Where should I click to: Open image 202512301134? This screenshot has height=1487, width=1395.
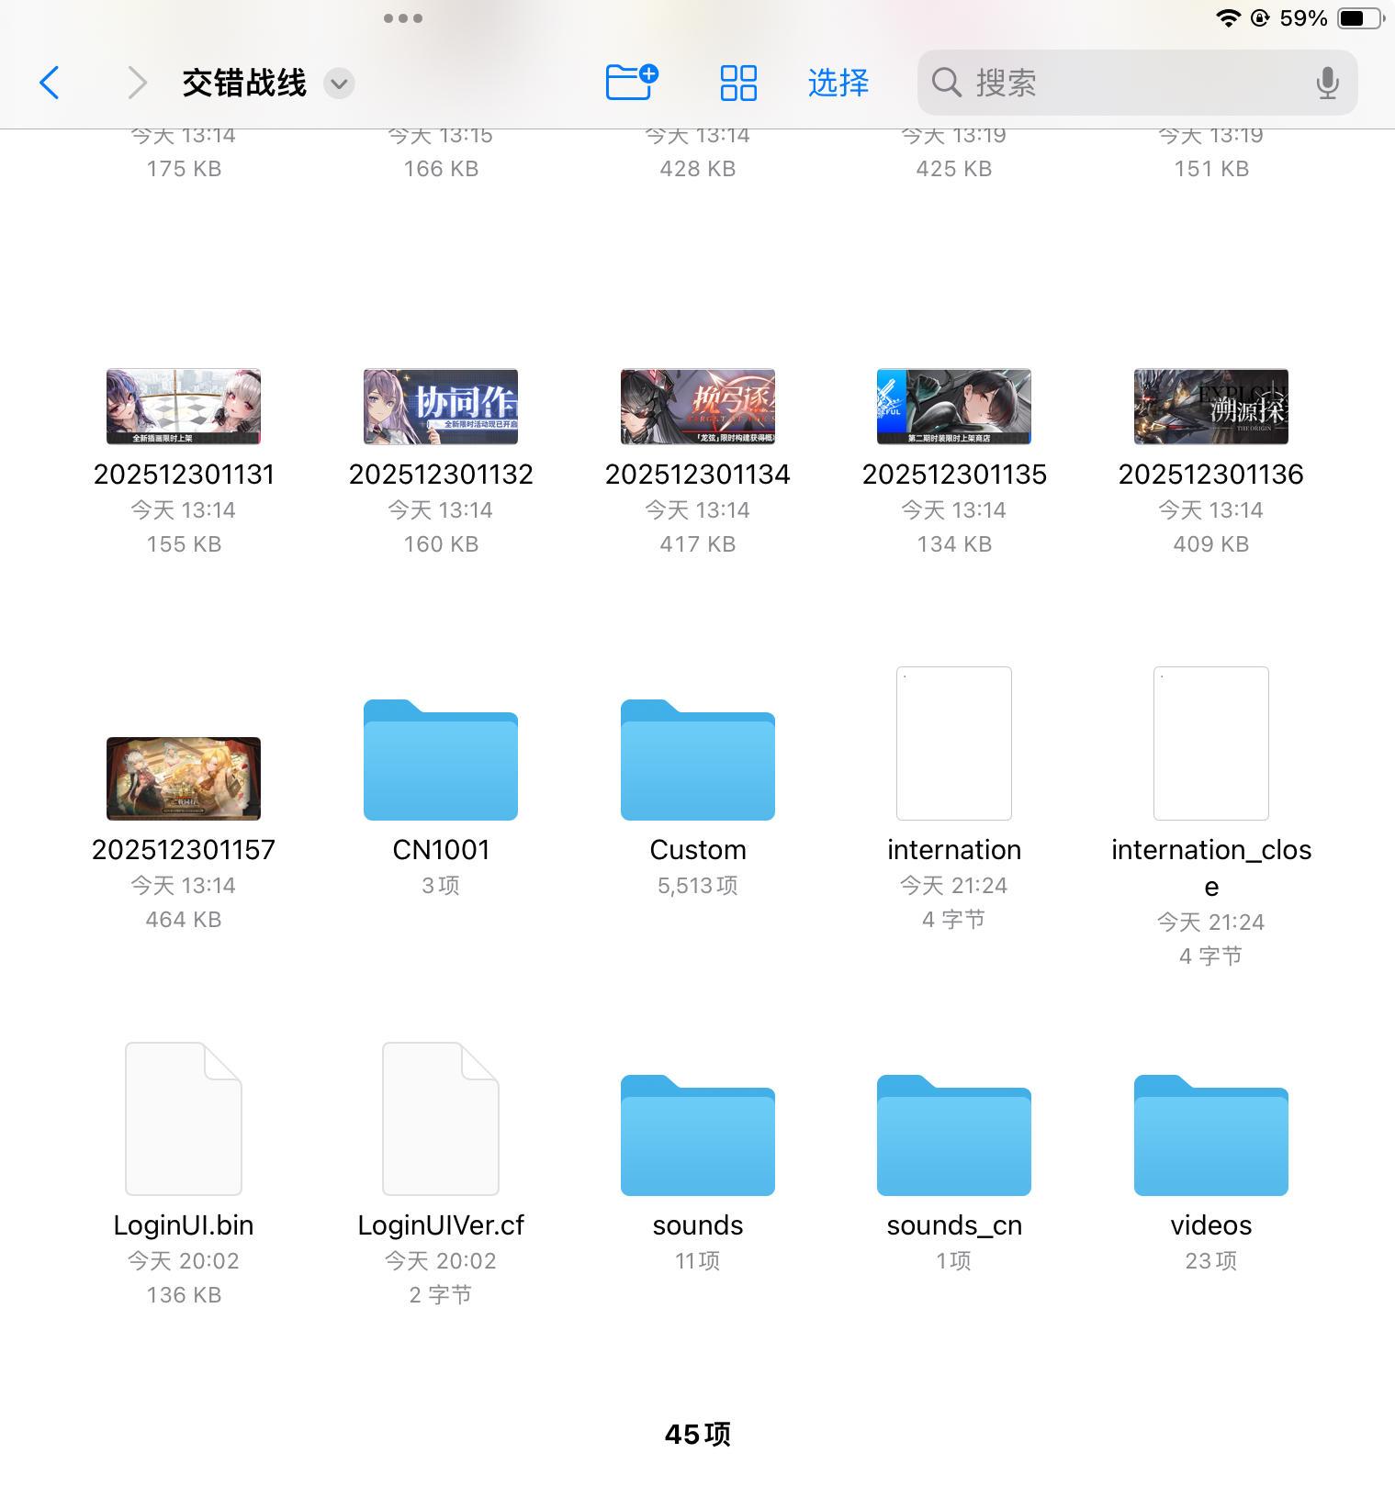(x=698, y=407)
